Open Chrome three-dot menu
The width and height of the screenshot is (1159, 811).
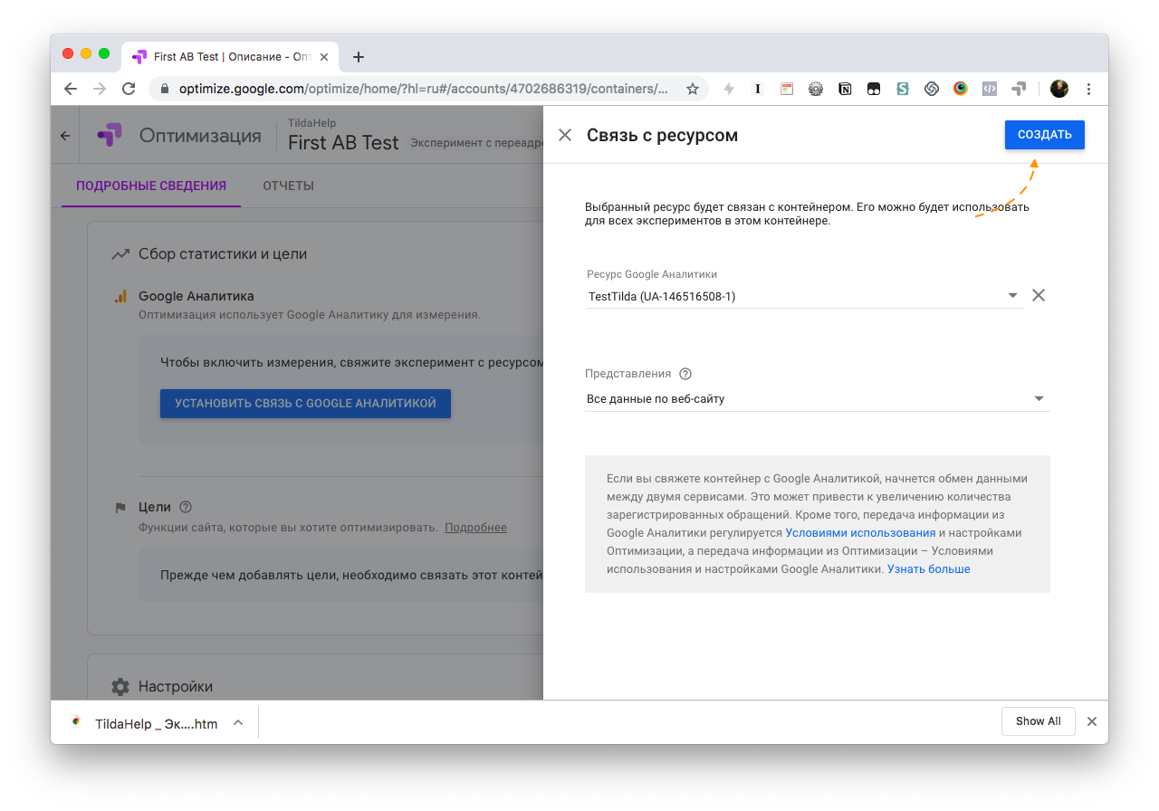(1088, 89)
